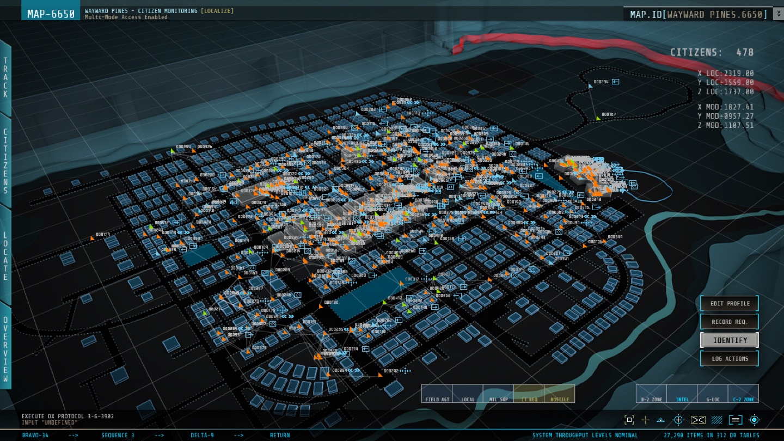Click the square frame-select icon

[x=629, y=420]
